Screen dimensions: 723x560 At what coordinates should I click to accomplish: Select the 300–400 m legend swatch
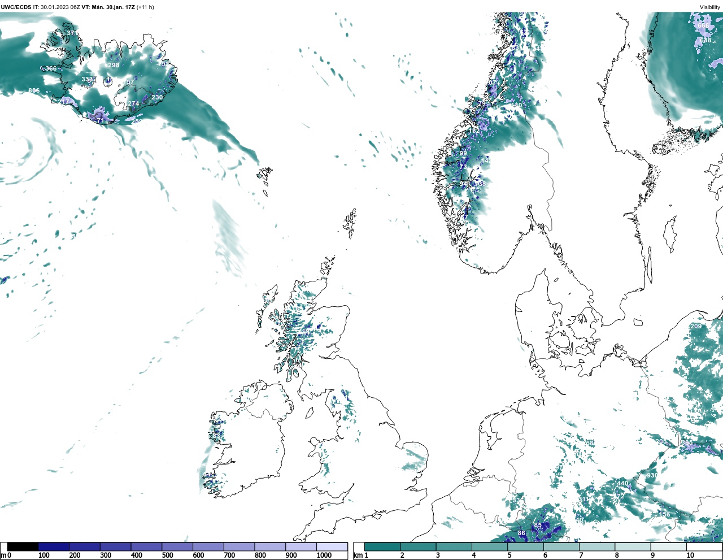pos(115,547)
